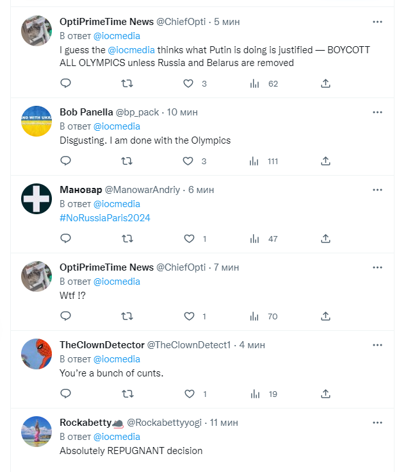Image resolution: width=399 pixels, height=472 pixels.
Task: Share Мановар's hashtag tweet
Action: pos(325,239)
